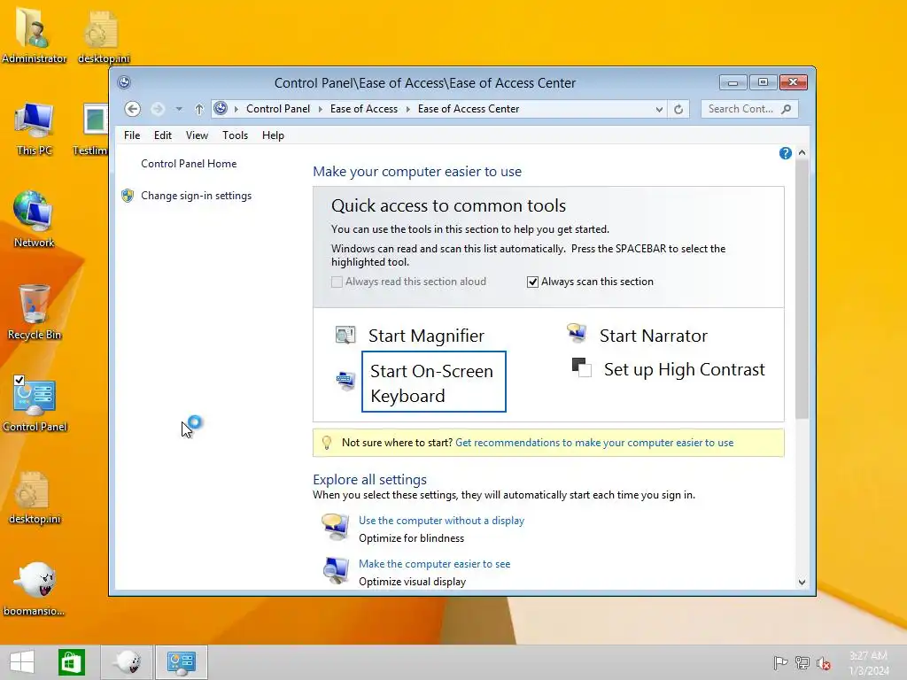Click the Forward navigation arrow

158,109
